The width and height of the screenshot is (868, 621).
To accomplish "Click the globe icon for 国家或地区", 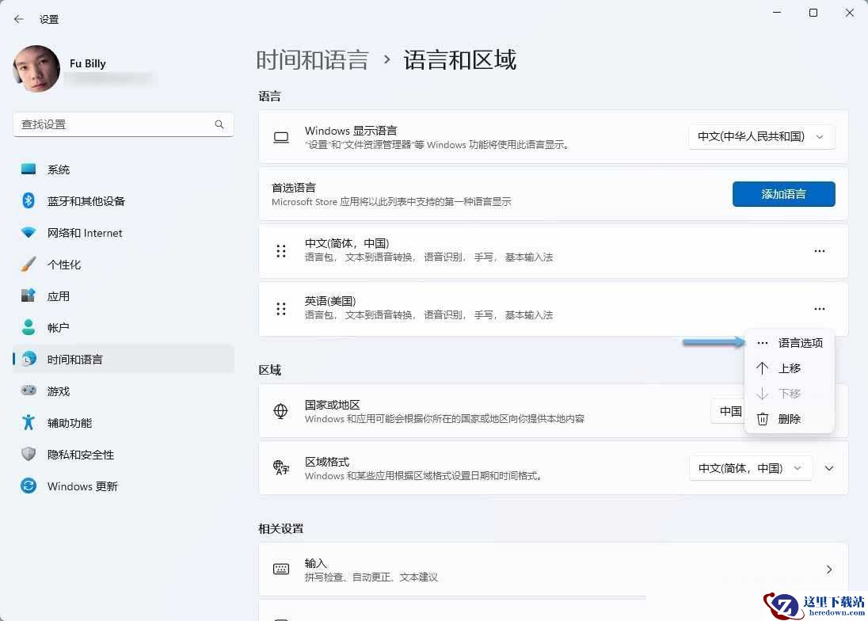I will [280, 411].
